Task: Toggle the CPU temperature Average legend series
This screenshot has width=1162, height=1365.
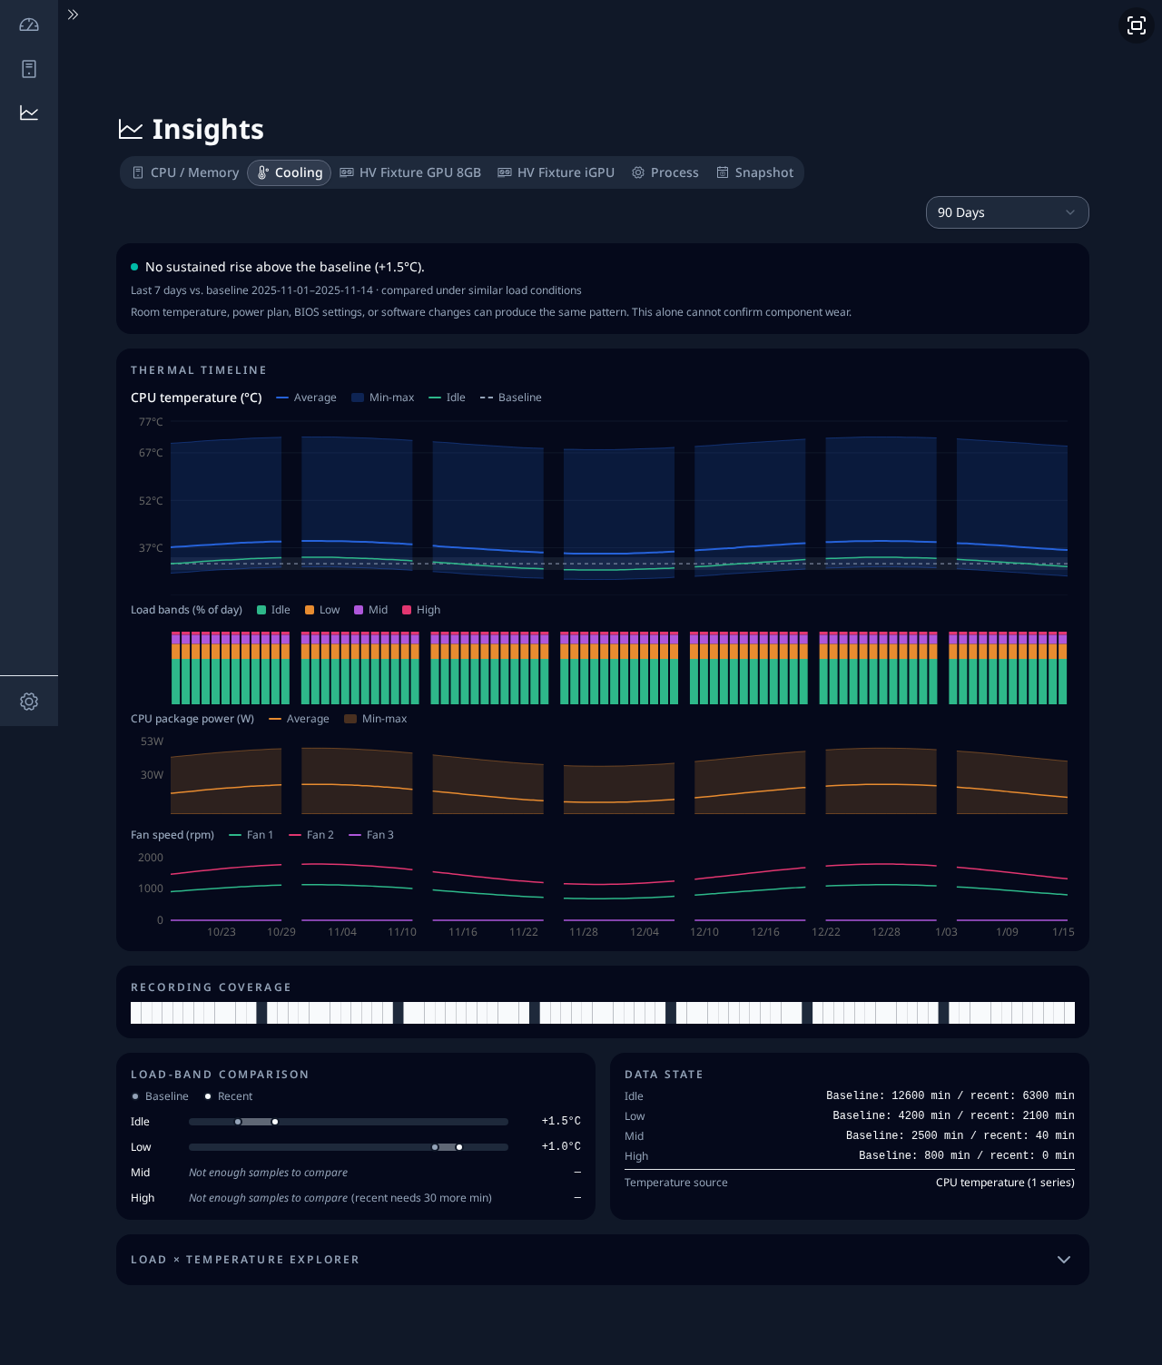Action: (306, 398)
